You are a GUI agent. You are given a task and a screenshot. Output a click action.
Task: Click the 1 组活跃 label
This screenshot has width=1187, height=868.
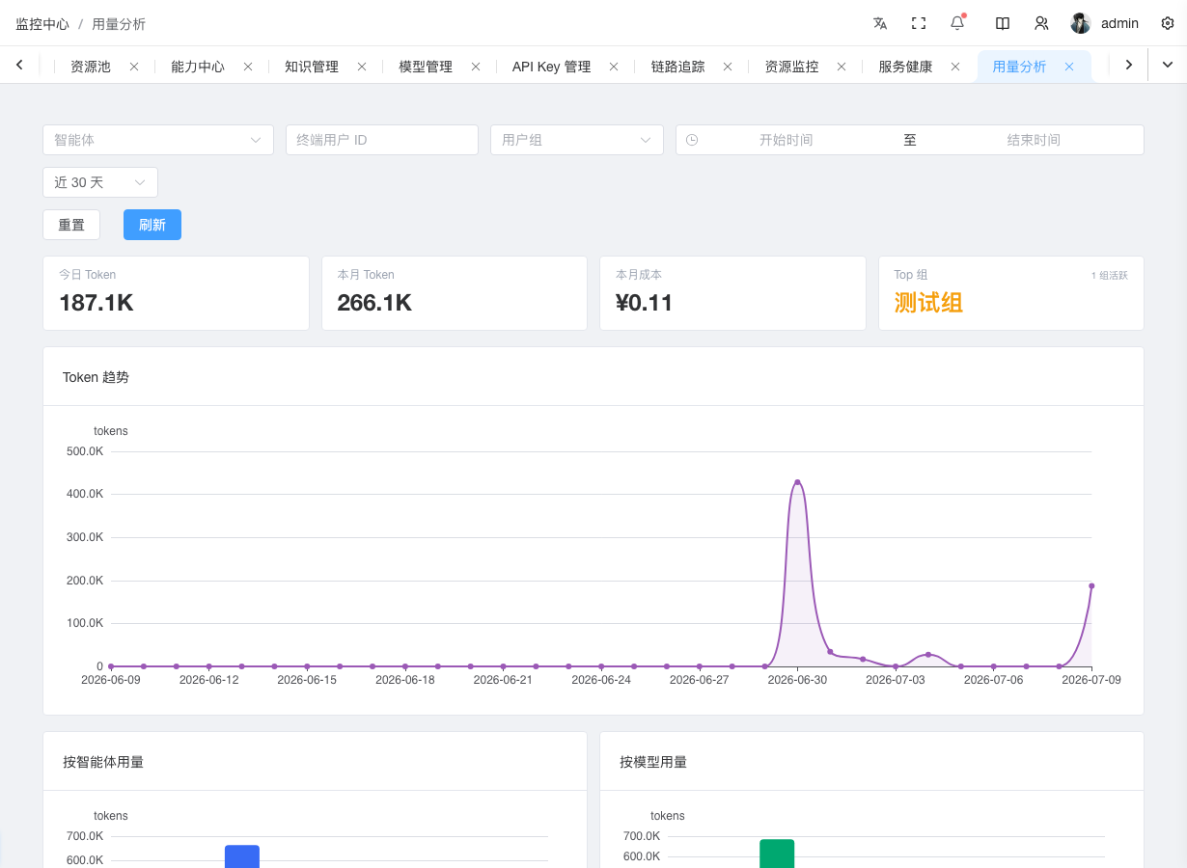(1110, 276)
